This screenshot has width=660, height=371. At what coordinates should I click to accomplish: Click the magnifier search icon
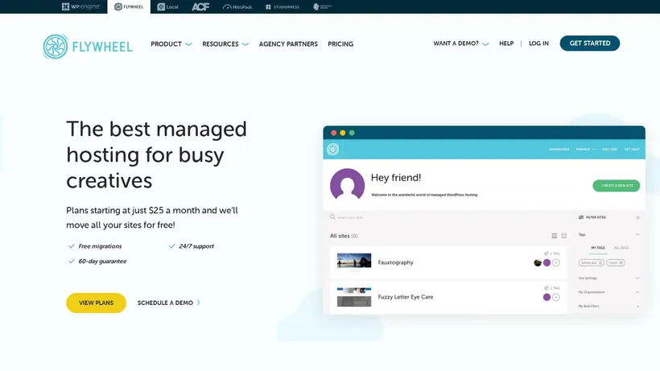(x=332, y=217)
